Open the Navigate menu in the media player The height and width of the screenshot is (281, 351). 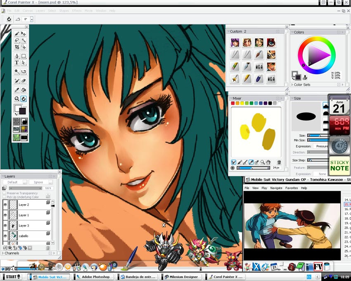[x=276, y=188]
